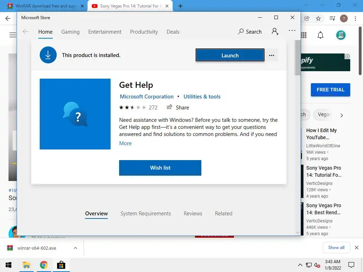Click Chrome's vertical page scrollbar
The image size is (363, 272).
[360, 51]
